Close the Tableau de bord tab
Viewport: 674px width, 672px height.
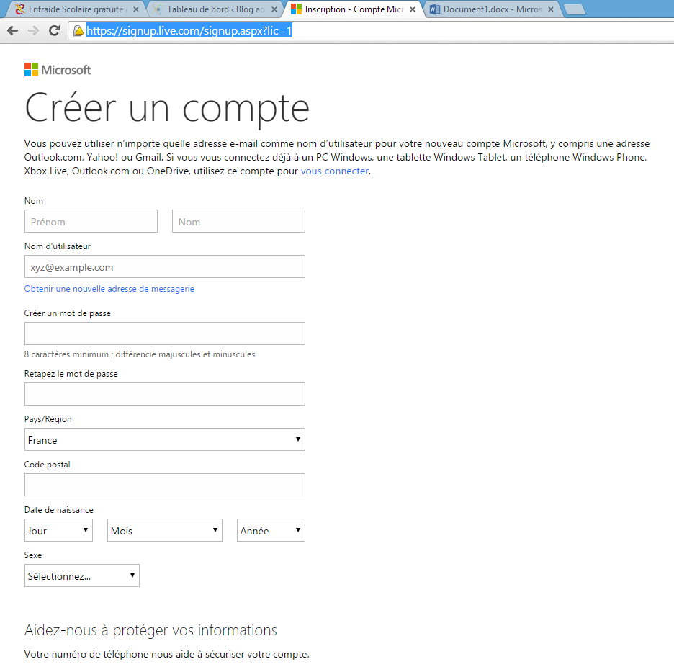274,9
